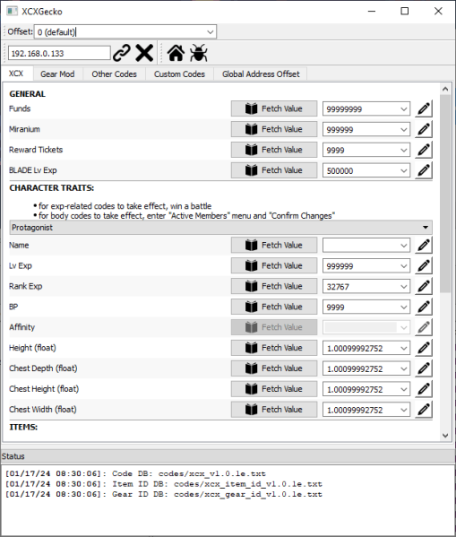
Task: Click the Gear ID DB status log line
Action: pos(164,494)
